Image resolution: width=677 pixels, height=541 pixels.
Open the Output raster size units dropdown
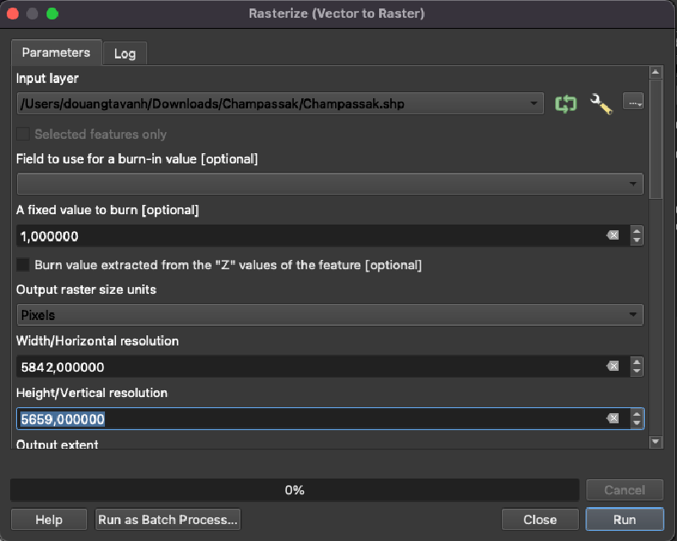click(x=330, y=315)
